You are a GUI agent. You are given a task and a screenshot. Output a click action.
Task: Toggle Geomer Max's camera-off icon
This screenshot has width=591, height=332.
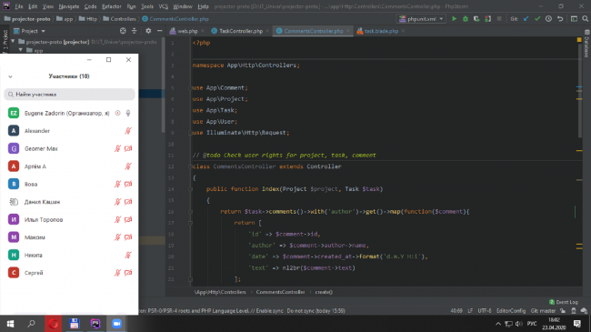click(128, 148)
